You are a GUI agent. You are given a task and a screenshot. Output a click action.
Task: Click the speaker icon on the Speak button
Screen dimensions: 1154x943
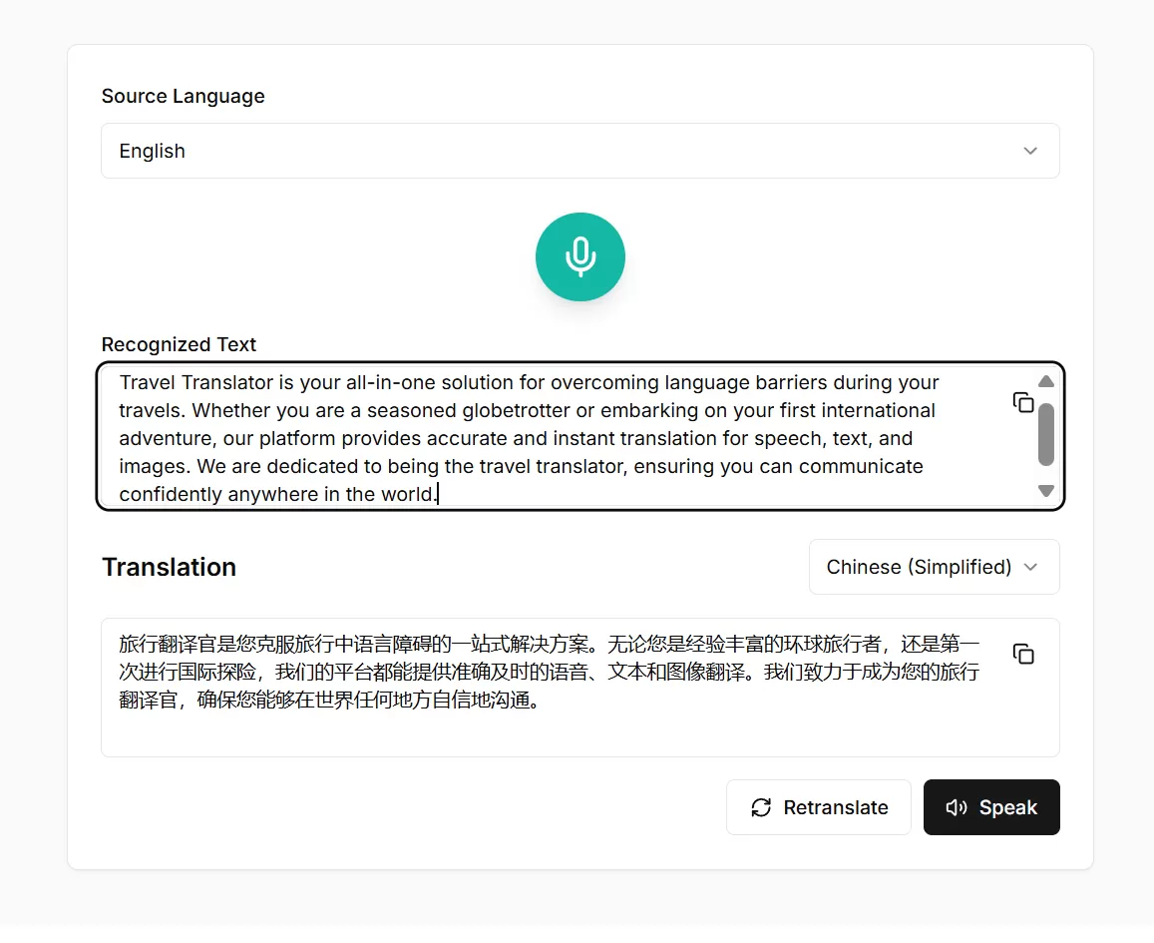tap(957, 807)
